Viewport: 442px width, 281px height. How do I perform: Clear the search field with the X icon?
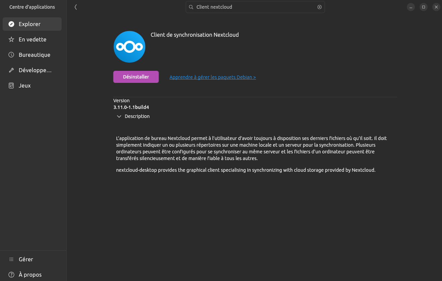click(x=320, y=7)
